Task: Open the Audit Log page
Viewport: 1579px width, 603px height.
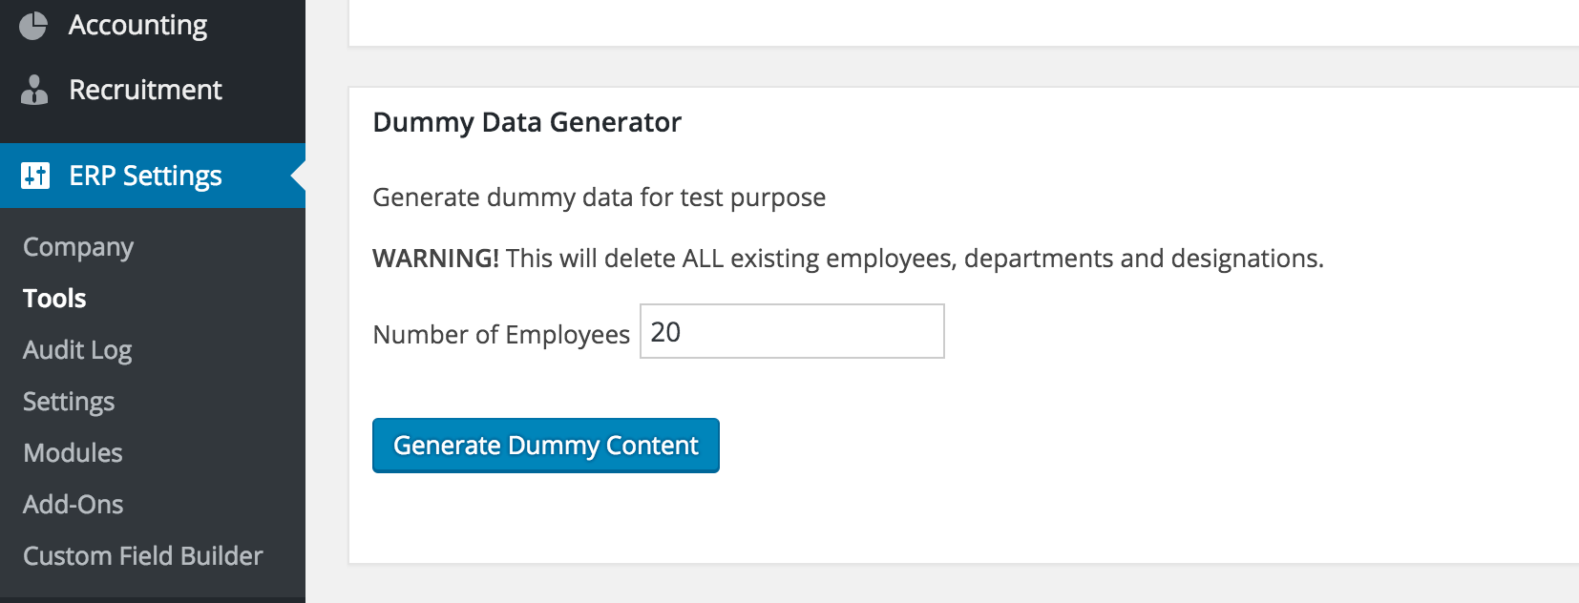Action: pos(77,350)
